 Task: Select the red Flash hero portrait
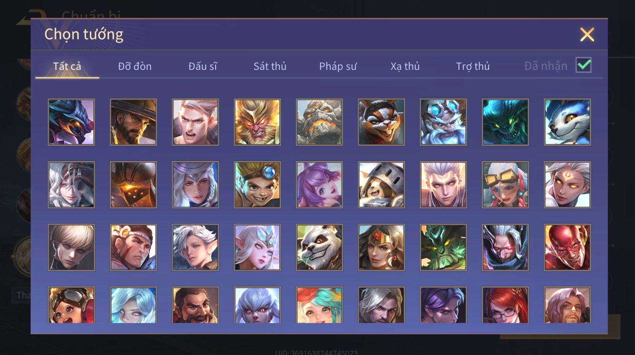(x=567, y=247)
